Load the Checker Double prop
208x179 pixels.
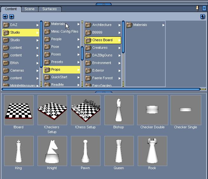pos(153,110)
